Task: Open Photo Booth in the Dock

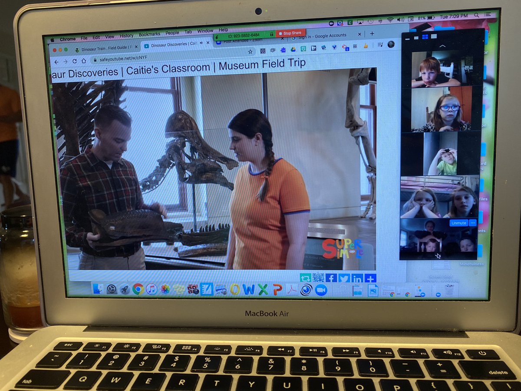Action: point(192,289)
